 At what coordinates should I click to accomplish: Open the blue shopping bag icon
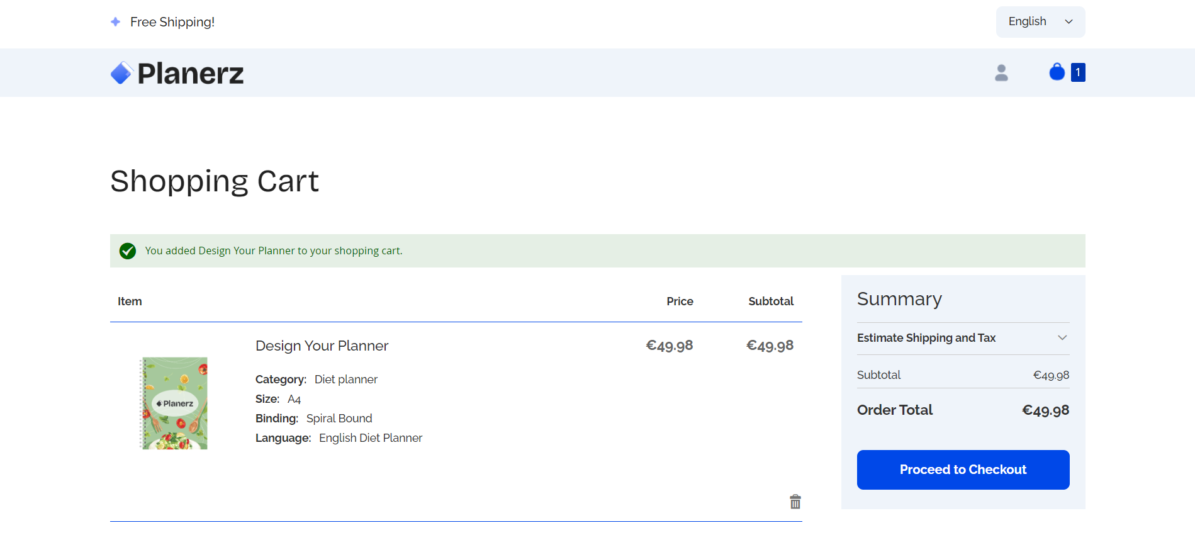pos(1057,72)
